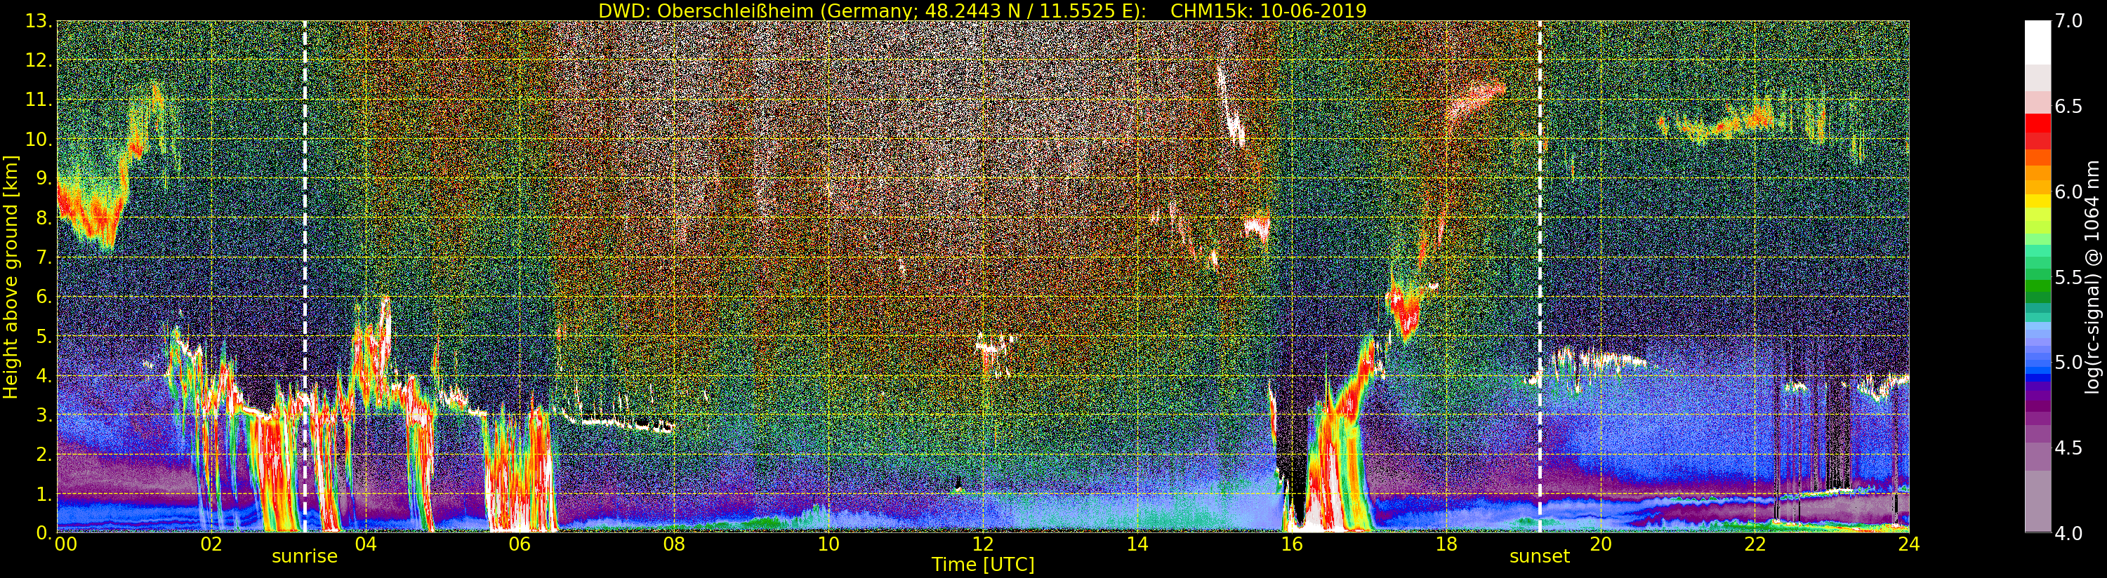Screen dimensions: 2107x578
Task: Click the colorbar '6.5' value label
Action: tap(2068, 107)
